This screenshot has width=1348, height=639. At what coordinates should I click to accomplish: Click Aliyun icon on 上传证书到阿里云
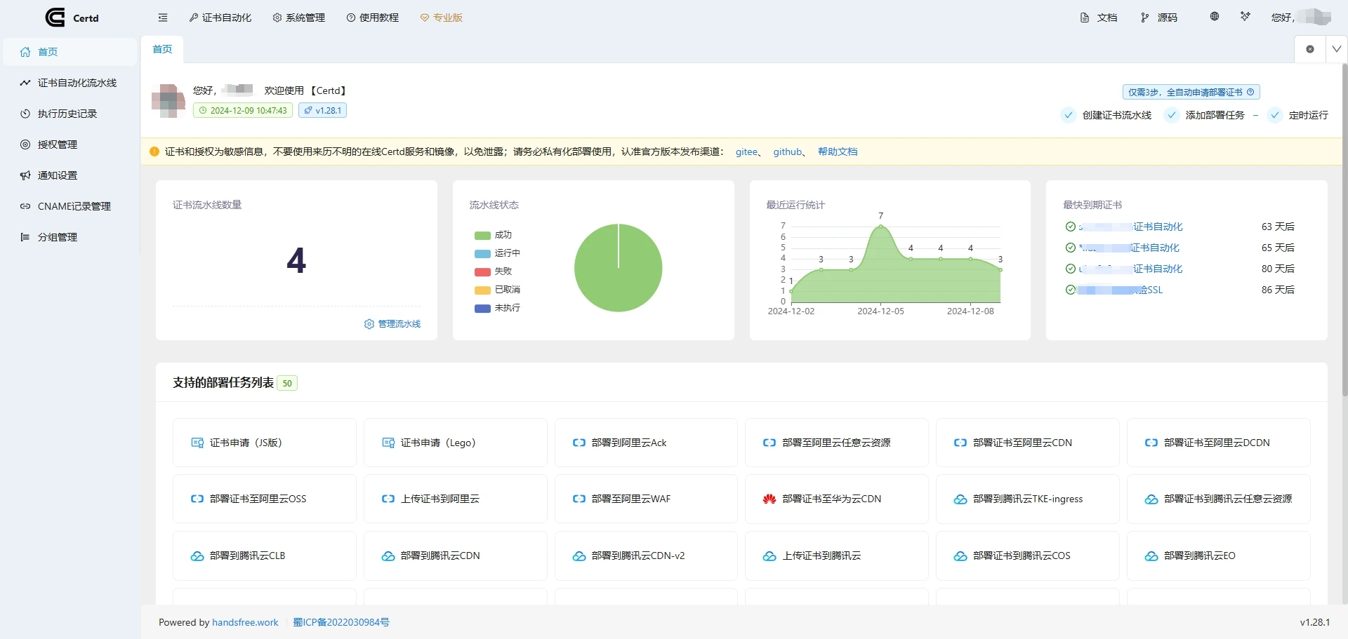coord(388,499)
